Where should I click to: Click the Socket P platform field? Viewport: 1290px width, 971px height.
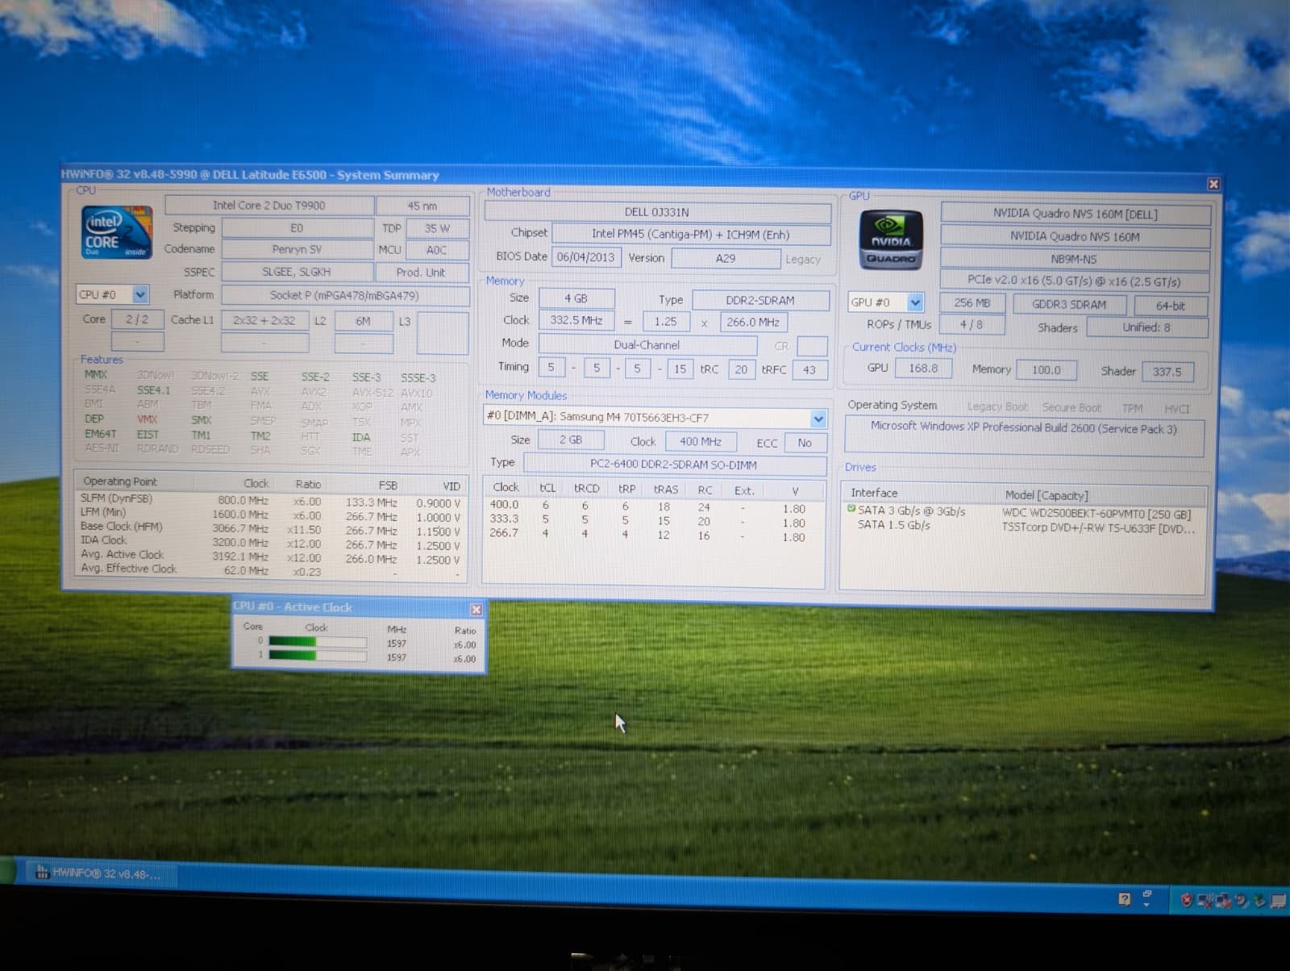(x=344, y=296)
